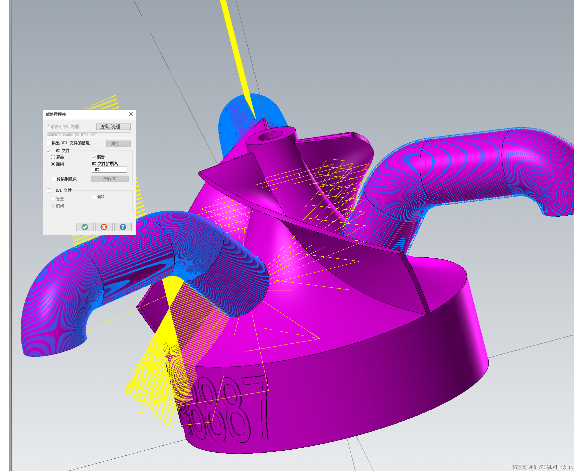Toggle the 编辑 checkbox under NC 文件
This screenshot has height=471, width=574.
[x=94, y=157]
